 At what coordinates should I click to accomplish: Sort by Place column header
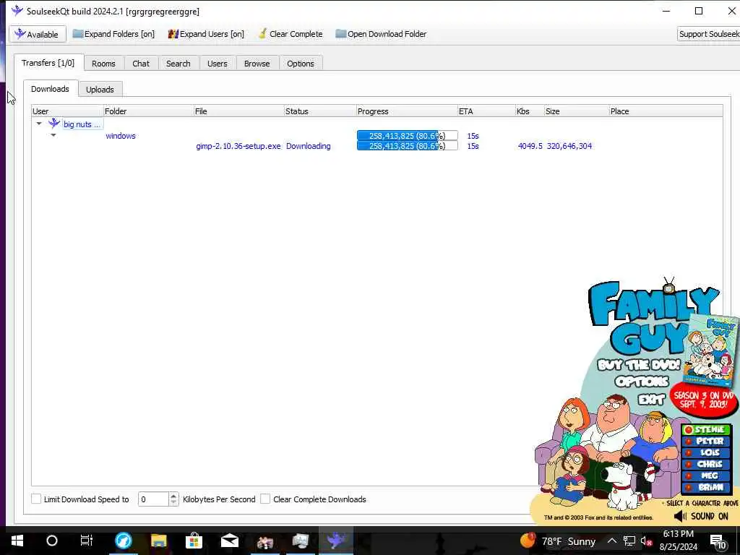coord(666,111)
